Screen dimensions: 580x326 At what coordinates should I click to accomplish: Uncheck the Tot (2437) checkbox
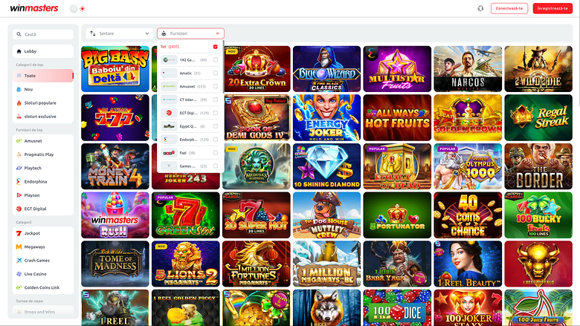[x=216, y=47]
